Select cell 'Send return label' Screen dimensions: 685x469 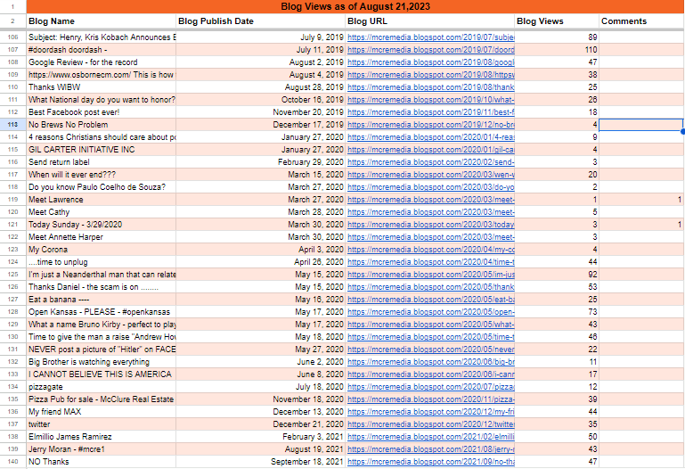point(101,162)
